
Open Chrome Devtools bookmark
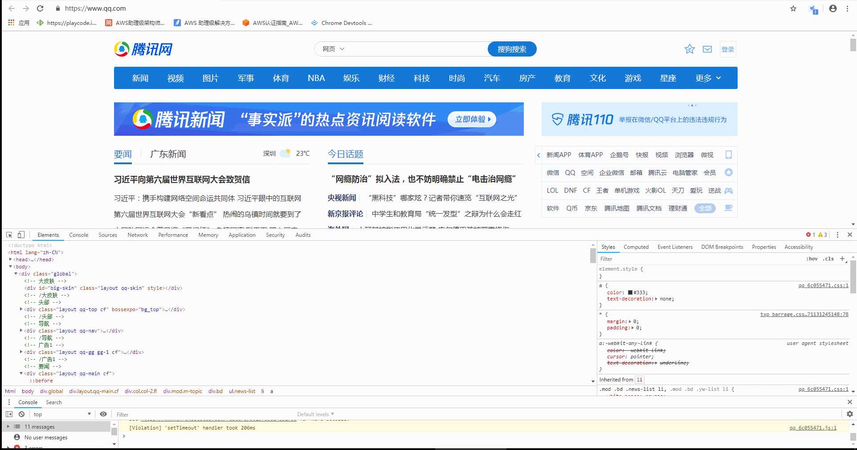pos(342,23)
